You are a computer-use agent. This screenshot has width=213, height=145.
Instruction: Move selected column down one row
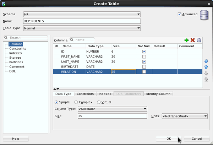pos(206,73)
